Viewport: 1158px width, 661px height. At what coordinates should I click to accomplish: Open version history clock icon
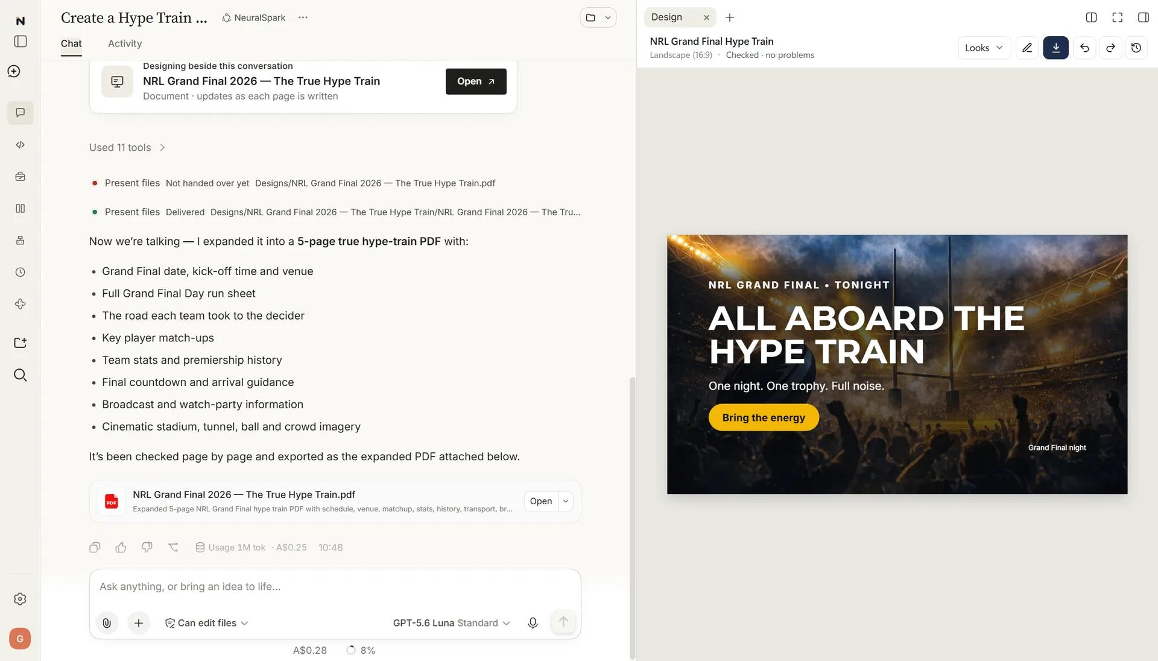(1136, 48)
